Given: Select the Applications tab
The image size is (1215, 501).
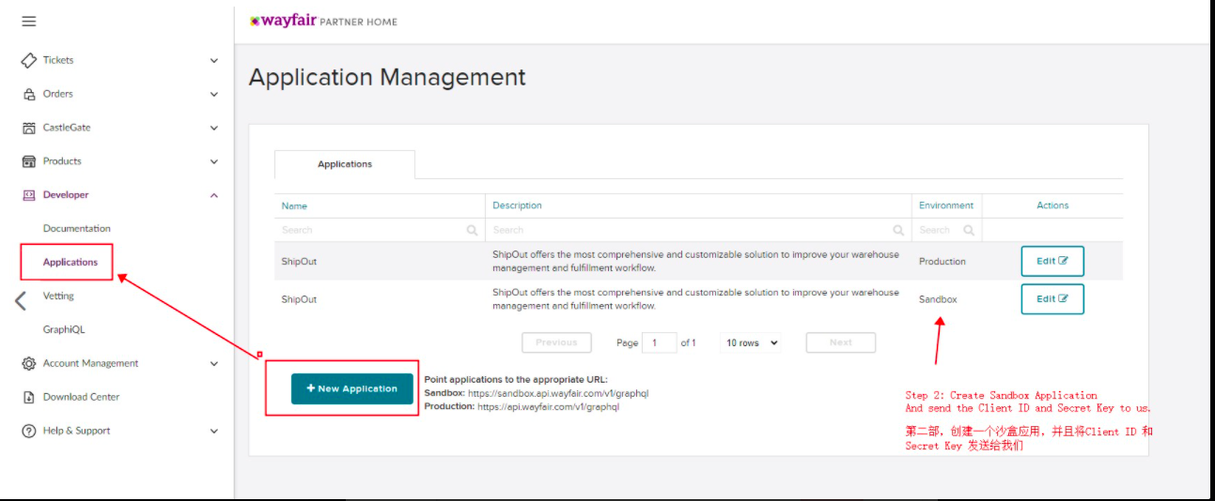Looking at the screenshot, I should (345, 164).
